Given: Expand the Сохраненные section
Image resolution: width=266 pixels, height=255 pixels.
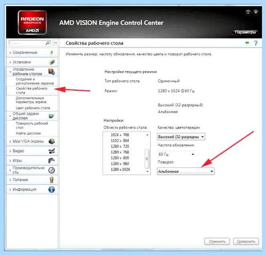Looking at the screenshot, I should [10, 53].
